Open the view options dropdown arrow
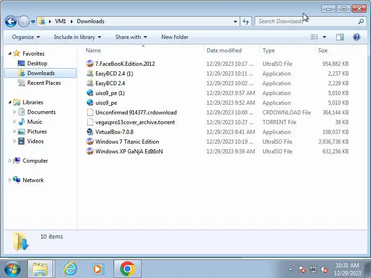371x278 pixels. coord(324,37)
